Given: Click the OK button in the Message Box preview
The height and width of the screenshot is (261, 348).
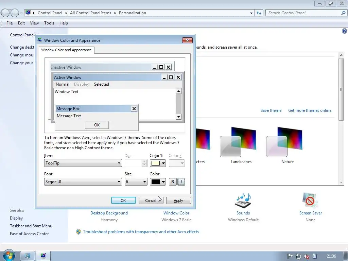Looking at the screenshot, I should pos(97,125).
